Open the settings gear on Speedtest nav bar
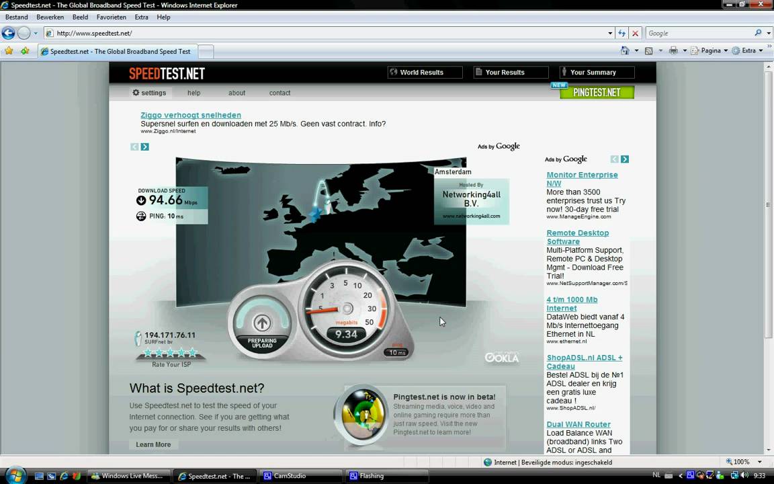Viewport: 774px width, 484px height. 136,92
